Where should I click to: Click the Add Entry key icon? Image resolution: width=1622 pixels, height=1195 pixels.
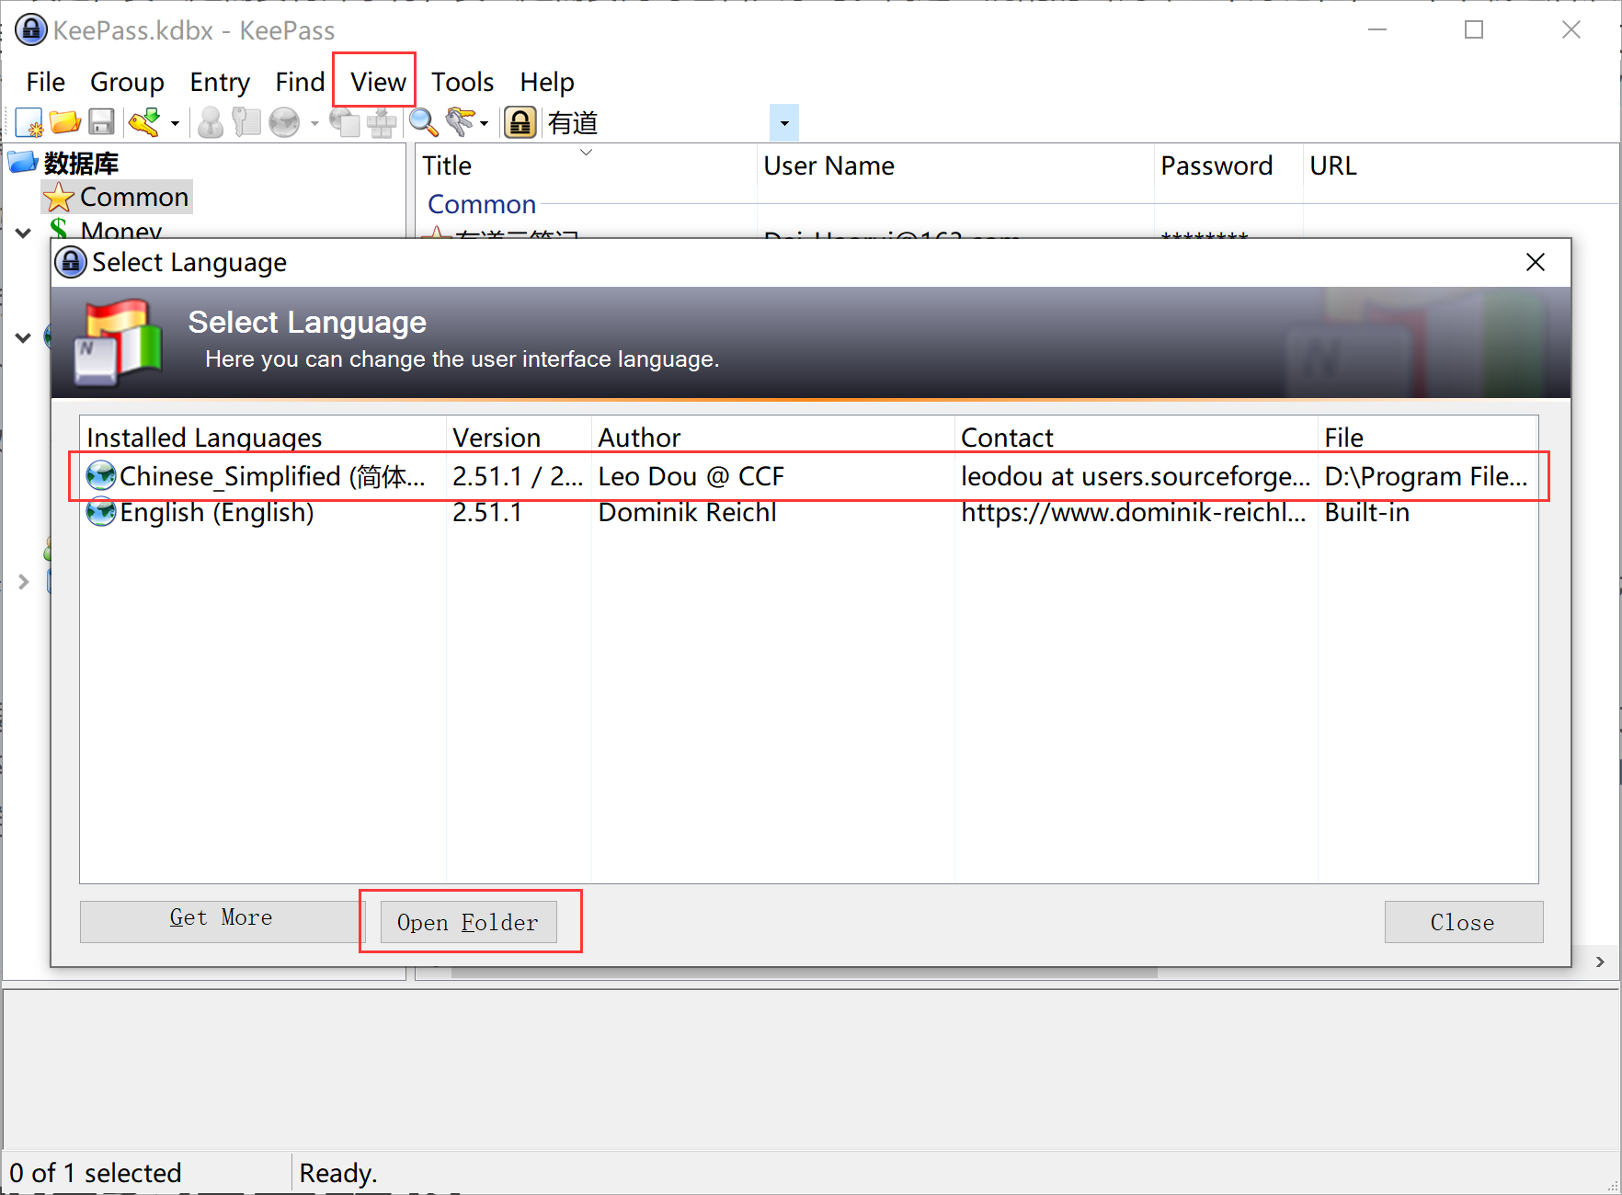coord(144,122)
